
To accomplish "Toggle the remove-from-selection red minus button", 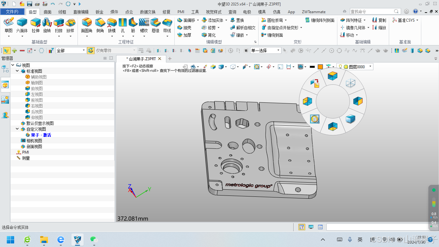I will point(22,51).
